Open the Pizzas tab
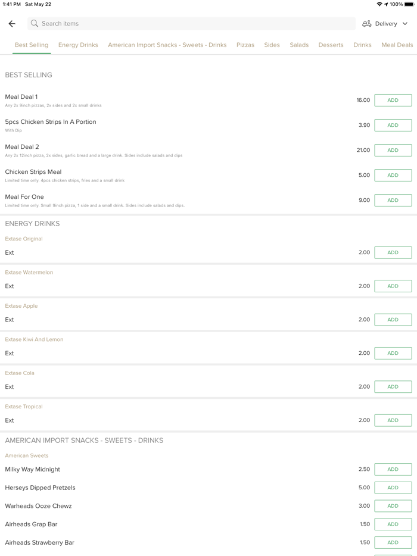Image resolution: width=417 pixels, height=556 pixels. click(245, 45)
